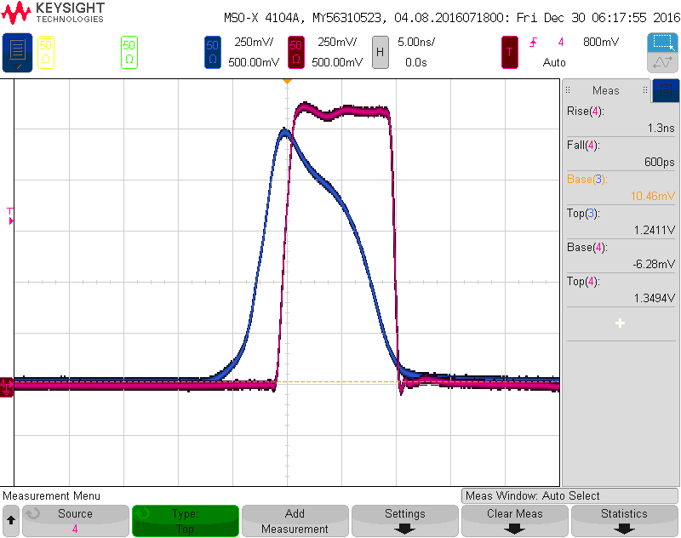The height and width of the screenshot is (538, 681).
Task: Click the 1.3494V Top(4) value
Action: (x=655, y=298)
